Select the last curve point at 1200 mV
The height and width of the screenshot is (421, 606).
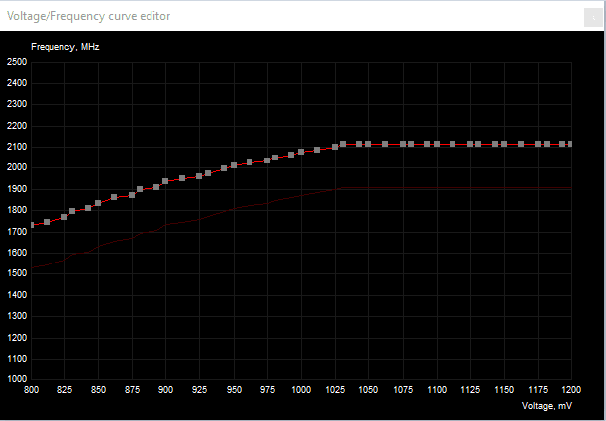point(570,144)
